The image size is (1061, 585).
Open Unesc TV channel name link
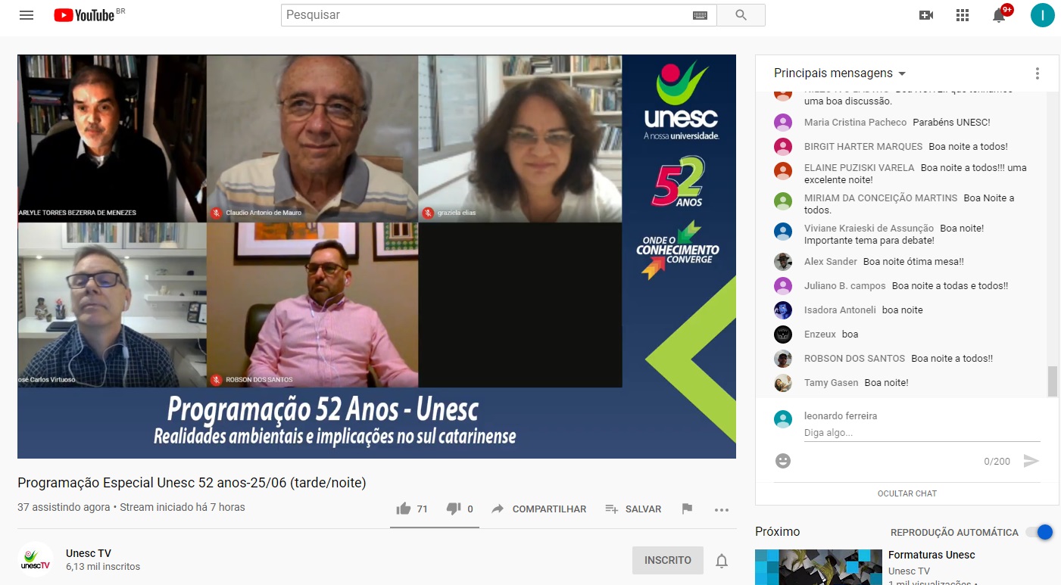tap(89, 553)
